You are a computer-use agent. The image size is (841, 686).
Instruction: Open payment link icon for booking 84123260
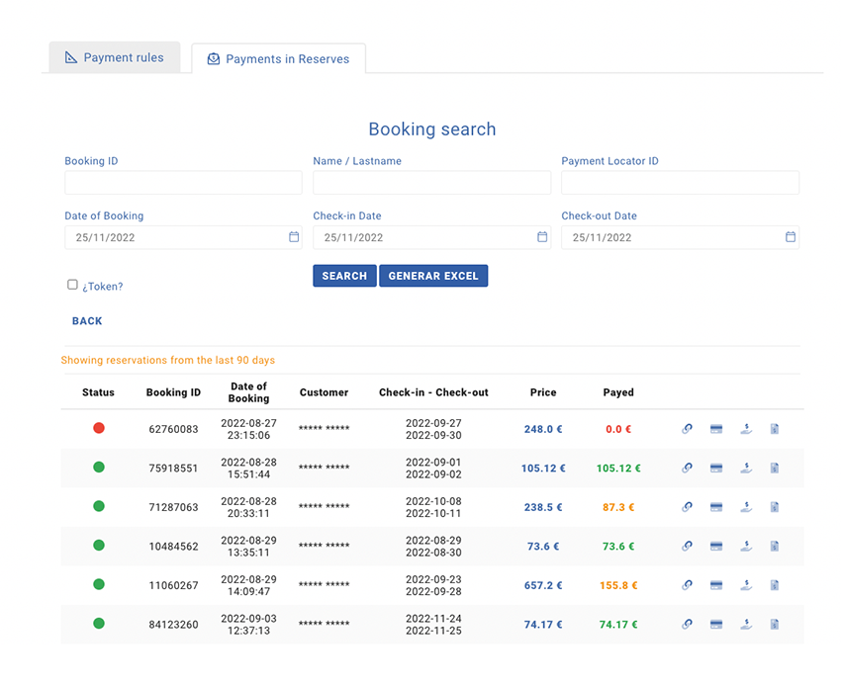click(x=687, y=625)
